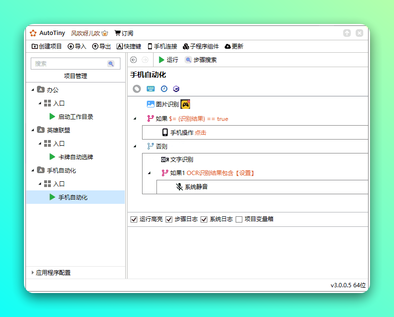Viewport: 394px width, 317px height.
Task: Expand the 应用程序配置 section
Action: [x=33, y=272]
